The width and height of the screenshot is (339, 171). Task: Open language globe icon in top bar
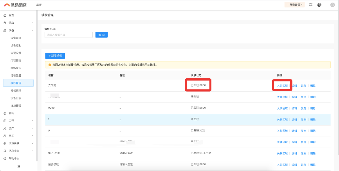click(x=319, y=5)
